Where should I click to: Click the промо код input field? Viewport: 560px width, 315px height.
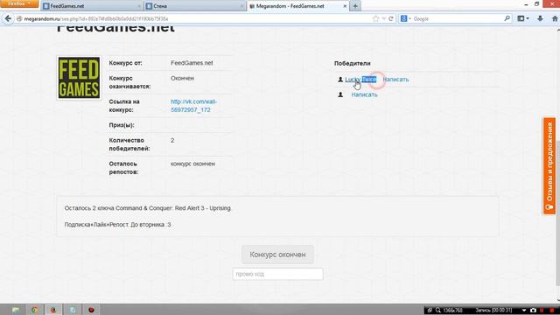point(277,274)
